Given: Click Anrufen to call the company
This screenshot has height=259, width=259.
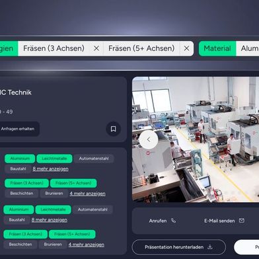Looking at the screenshot, I should [163, 221].
